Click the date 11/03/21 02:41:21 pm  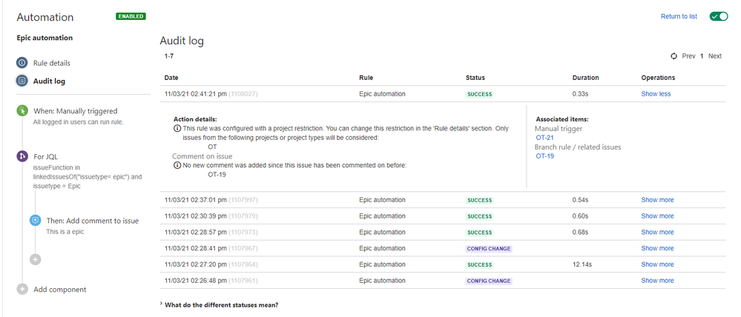click(196, 94)
